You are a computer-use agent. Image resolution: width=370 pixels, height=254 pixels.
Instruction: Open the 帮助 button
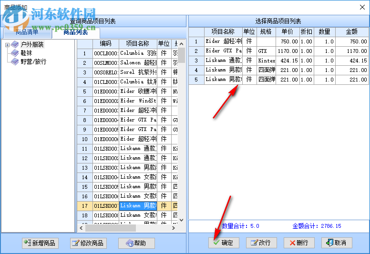(x=136, y=243)
